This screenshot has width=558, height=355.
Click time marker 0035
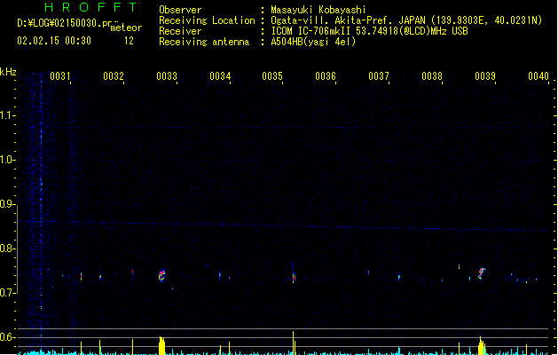[x=272, y=76]
